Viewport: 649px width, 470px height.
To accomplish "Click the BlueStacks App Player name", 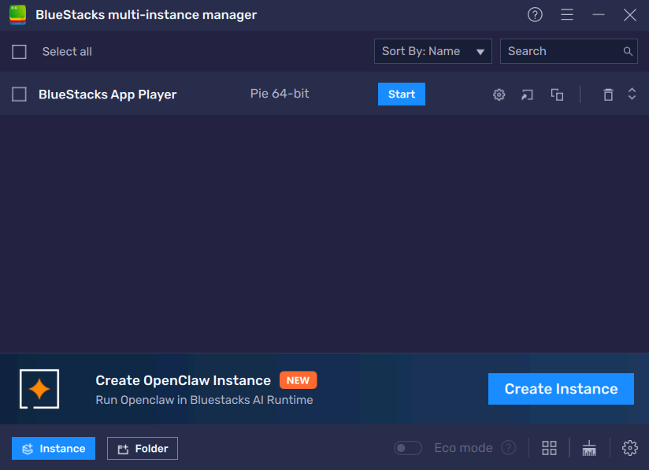I will [108, 94].
